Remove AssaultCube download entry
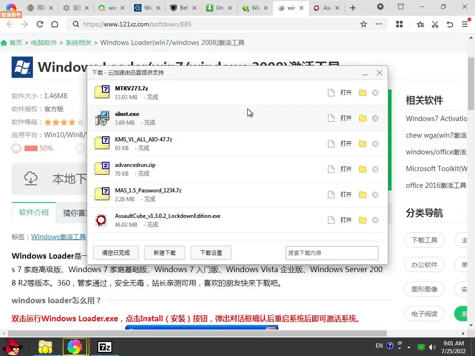The image size is (475, 356). (375, 220)
